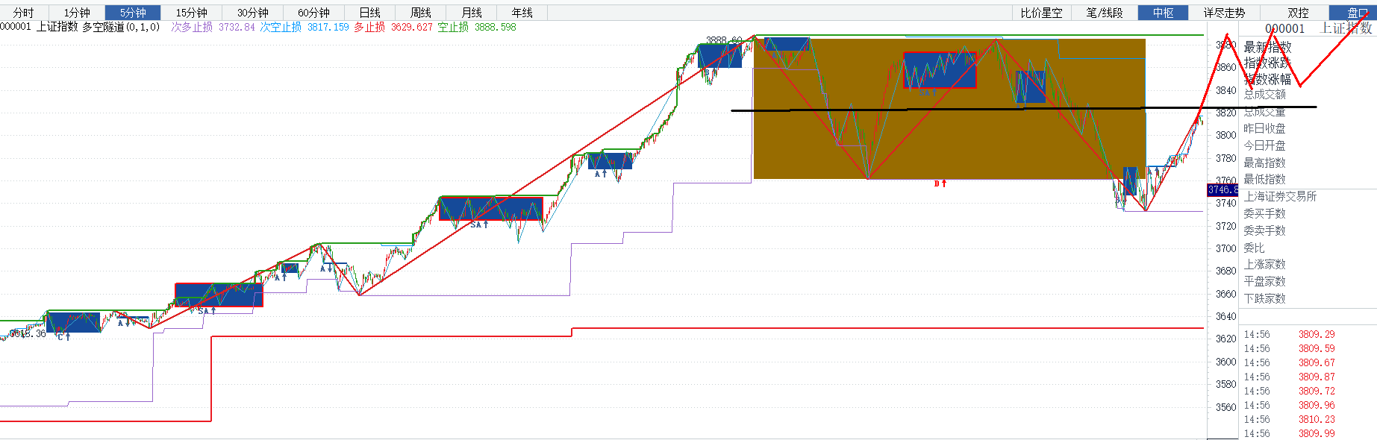This screenshot has width=1377, height=440.
Task: Switch chart to 30分钟 period
Action: (252, 13)
